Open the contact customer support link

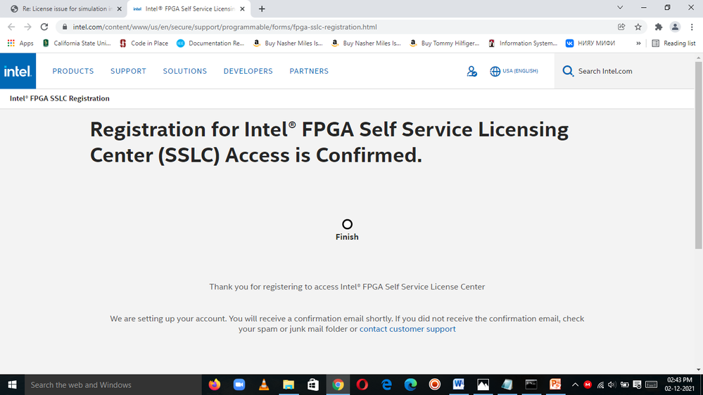[407, 329]
